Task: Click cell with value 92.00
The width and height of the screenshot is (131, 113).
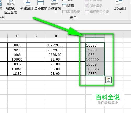Action: pyautogui.click(x=56, y=69)
